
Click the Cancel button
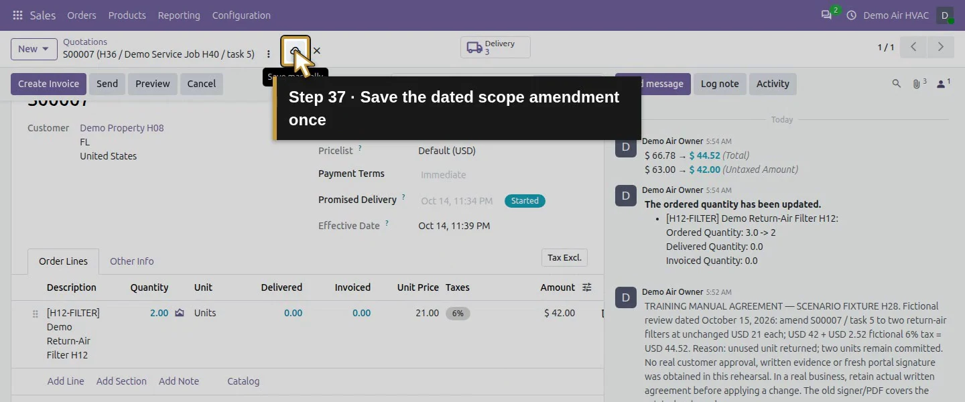click(202, 84)
